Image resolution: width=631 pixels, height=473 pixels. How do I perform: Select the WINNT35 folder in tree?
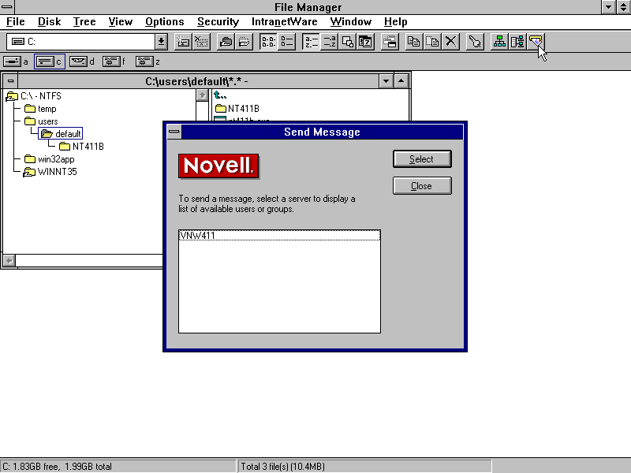(x=50, y=172)
